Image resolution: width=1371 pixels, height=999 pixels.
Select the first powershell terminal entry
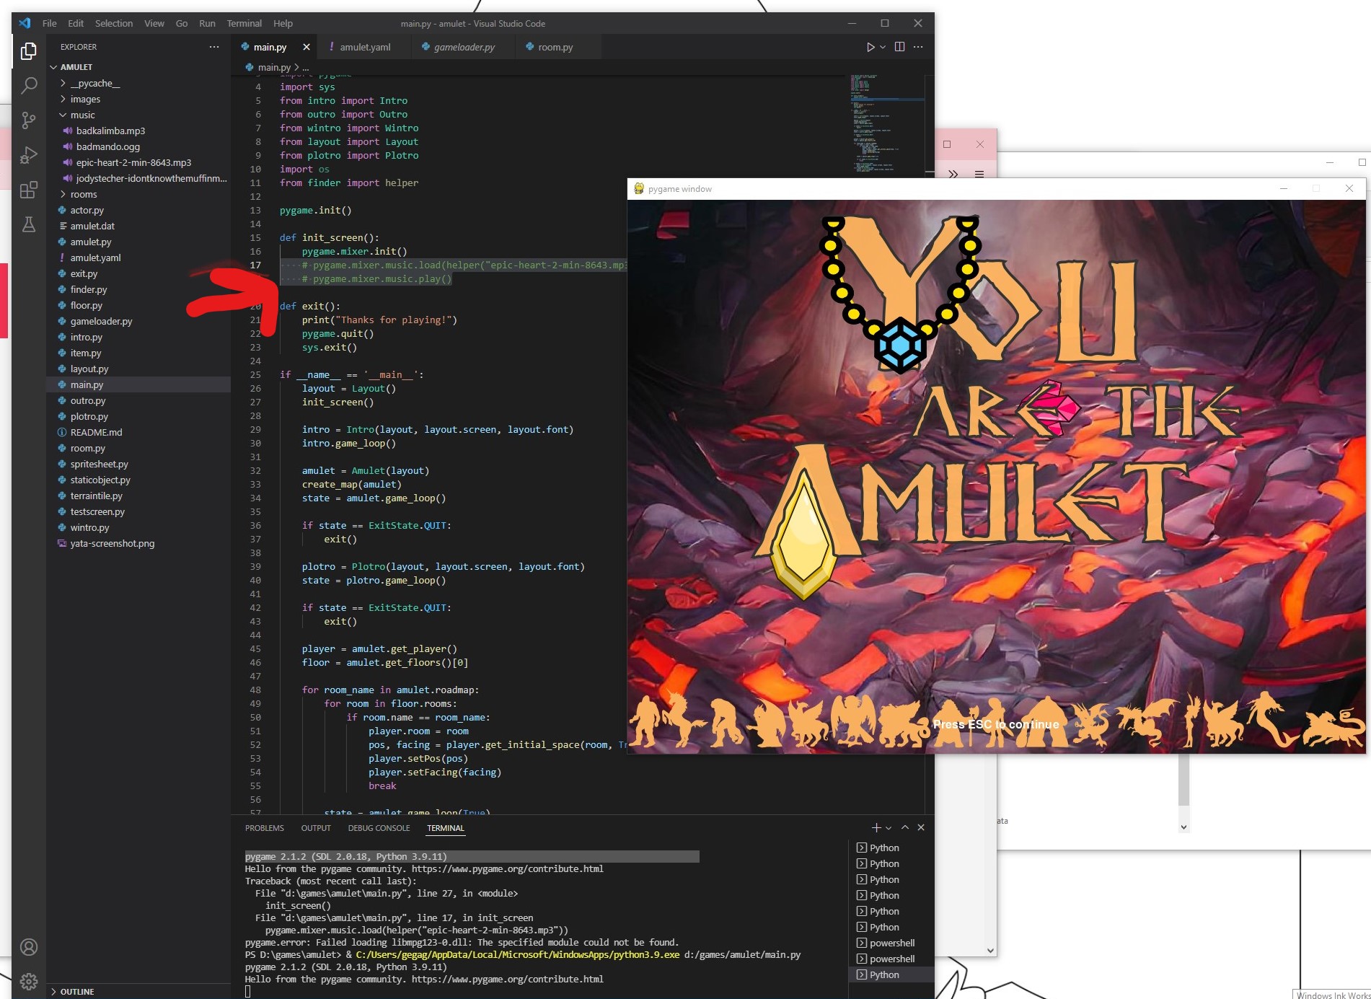coord(891,943)
